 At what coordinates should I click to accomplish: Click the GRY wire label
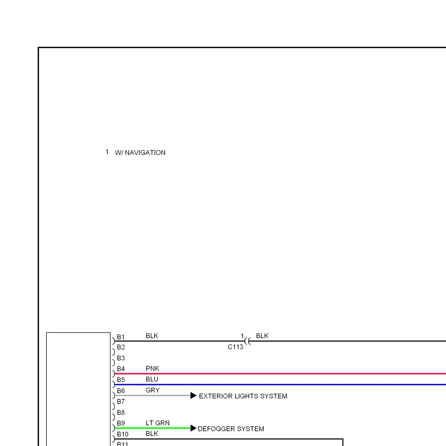click(x=153, y=390)
